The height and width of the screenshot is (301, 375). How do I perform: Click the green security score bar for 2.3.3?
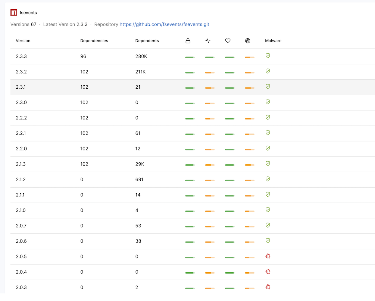tap(190, 57)
